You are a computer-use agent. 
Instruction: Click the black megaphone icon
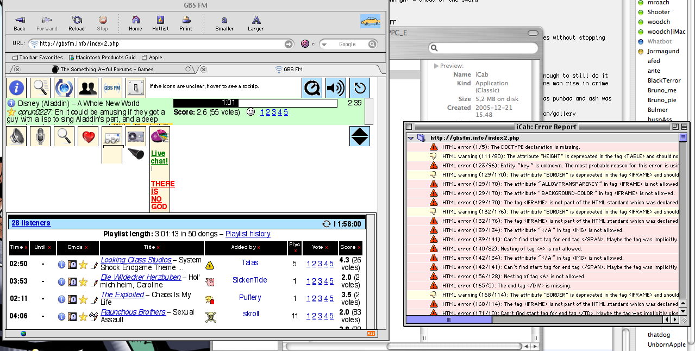point(136,154)
